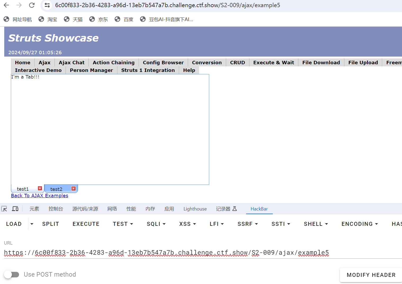
Task: Click the SPLIT button in HackBar
Action: 51,224
